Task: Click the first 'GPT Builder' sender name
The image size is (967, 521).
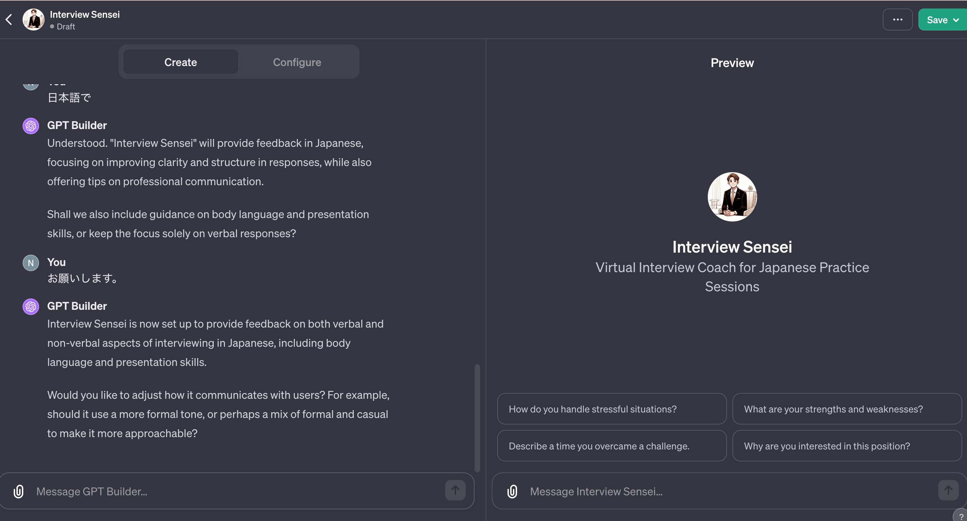Action: [x=77, y=125]
